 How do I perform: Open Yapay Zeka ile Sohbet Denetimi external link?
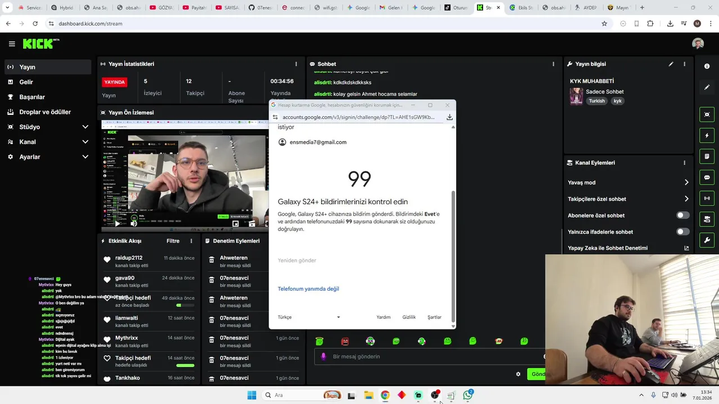(686, 248)
